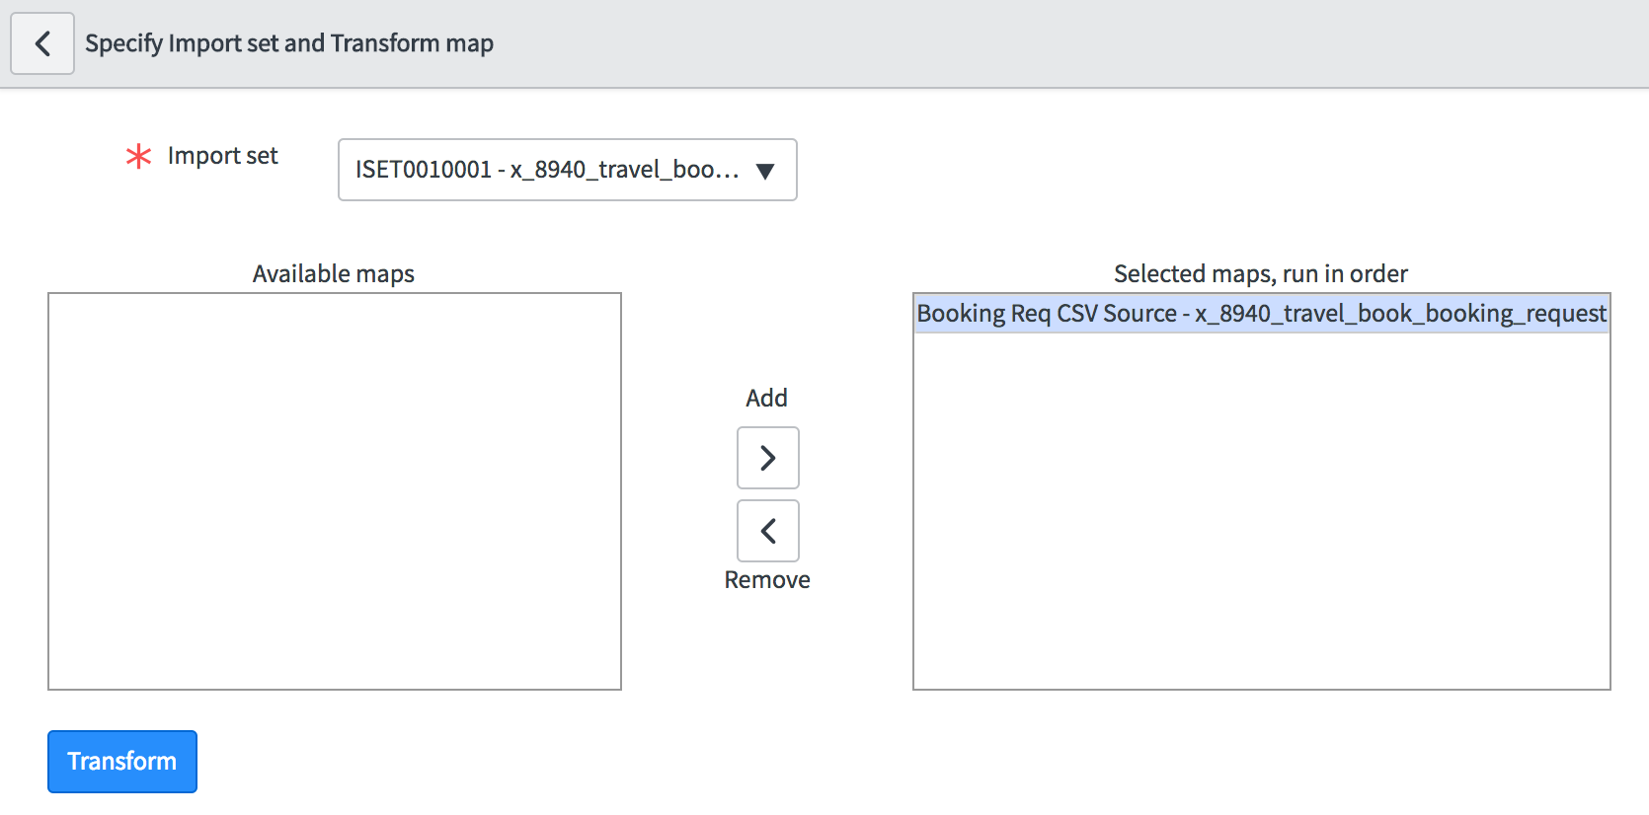
Task: Click the Remove label text
Action: [767, 579]
